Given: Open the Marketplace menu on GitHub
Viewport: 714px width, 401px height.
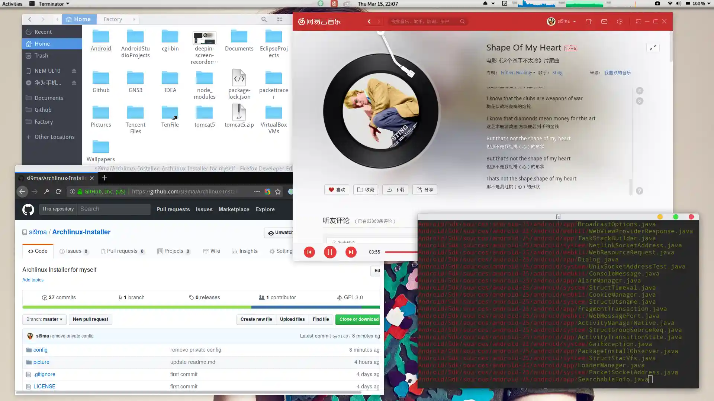Looking at the screenshot, I should click(x=234, y=209).
